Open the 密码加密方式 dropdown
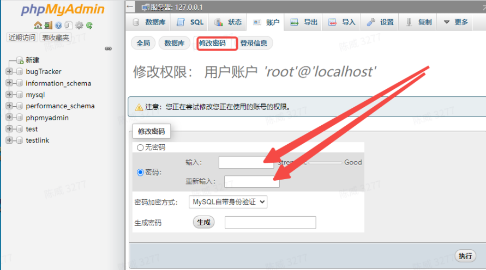The height and width of the screenshot is (270, 486). tap(228, 202)
